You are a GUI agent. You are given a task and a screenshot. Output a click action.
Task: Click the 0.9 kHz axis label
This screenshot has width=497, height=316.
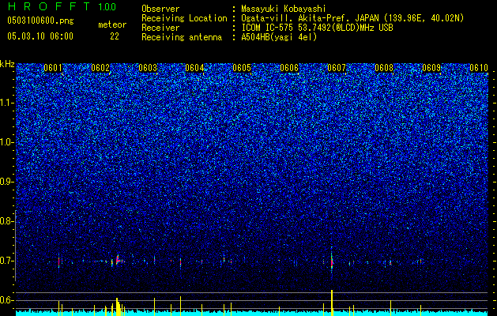7,182
